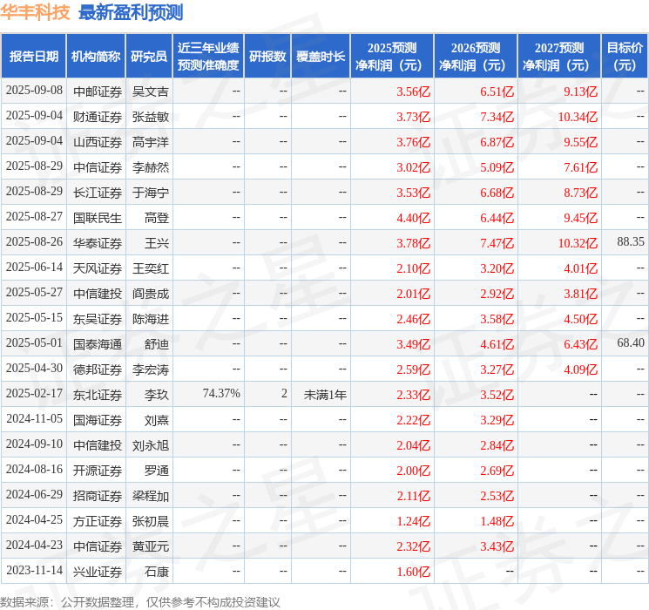
Task: Select analyst name 石康
Action: [157, 572]
